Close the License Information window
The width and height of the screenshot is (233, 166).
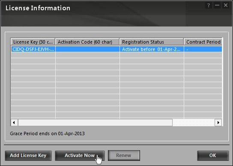226,6
